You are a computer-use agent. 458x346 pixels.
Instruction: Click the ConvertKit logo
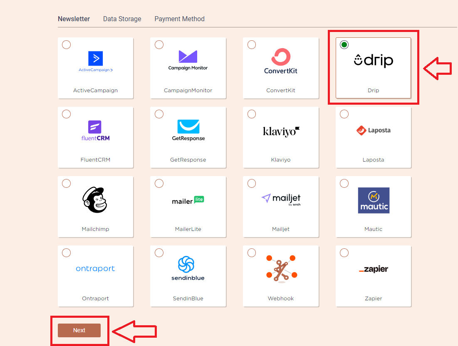point(281,61)
